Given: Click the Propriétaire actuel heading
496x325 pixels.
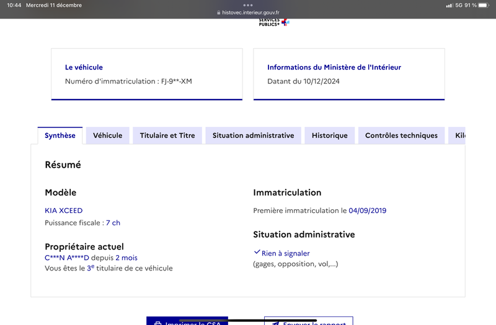Looking at the screenshot, I should [x=84, y=246].
